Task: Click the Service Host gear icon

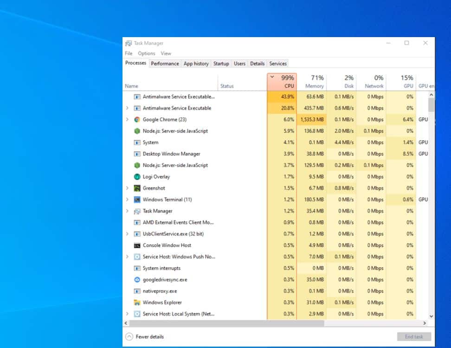Action: pos(137,257)
